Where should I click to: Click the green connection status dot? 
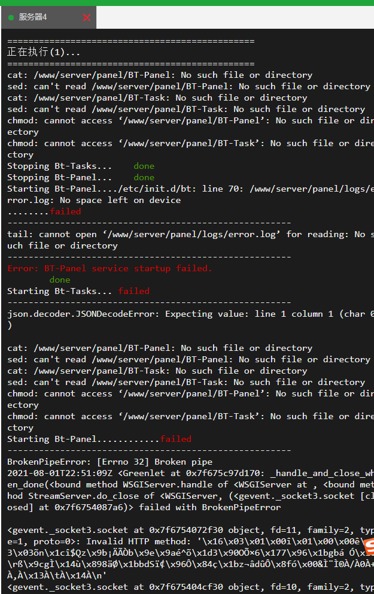point(11,17)
